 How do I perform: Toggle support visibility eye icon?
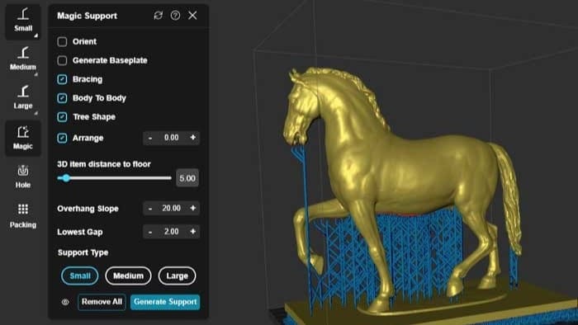[65, 302]
